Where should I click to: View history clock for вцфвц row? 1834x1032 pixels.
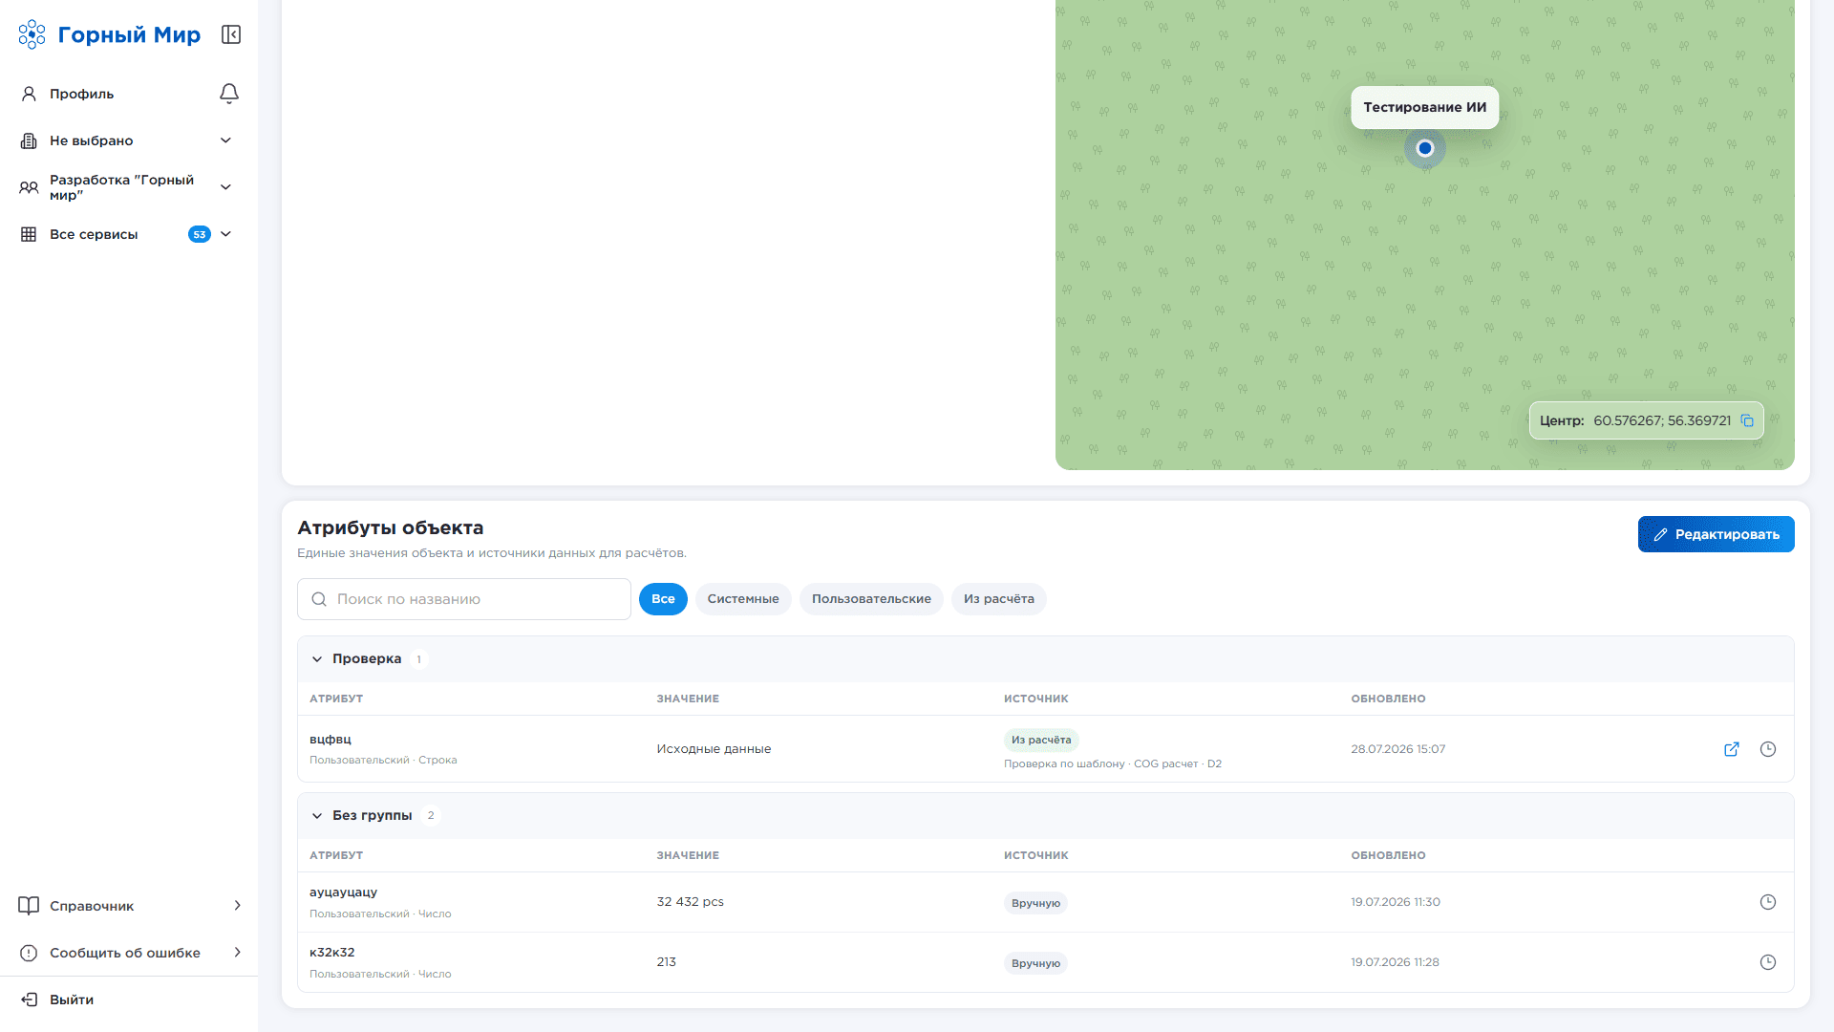tap(1768, 749)
